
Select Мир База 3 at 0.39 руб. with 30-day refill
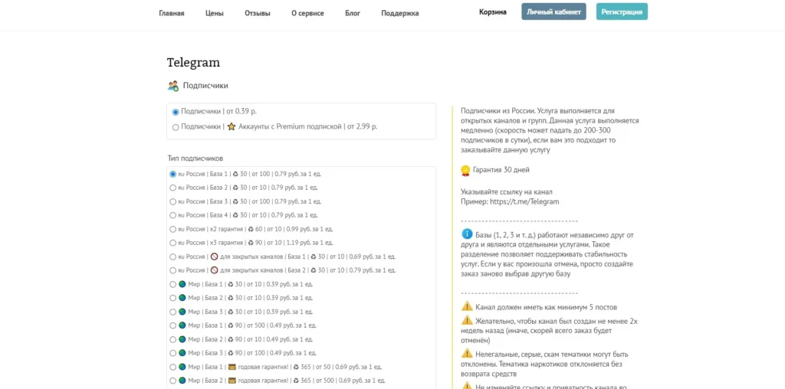[172, 312]
